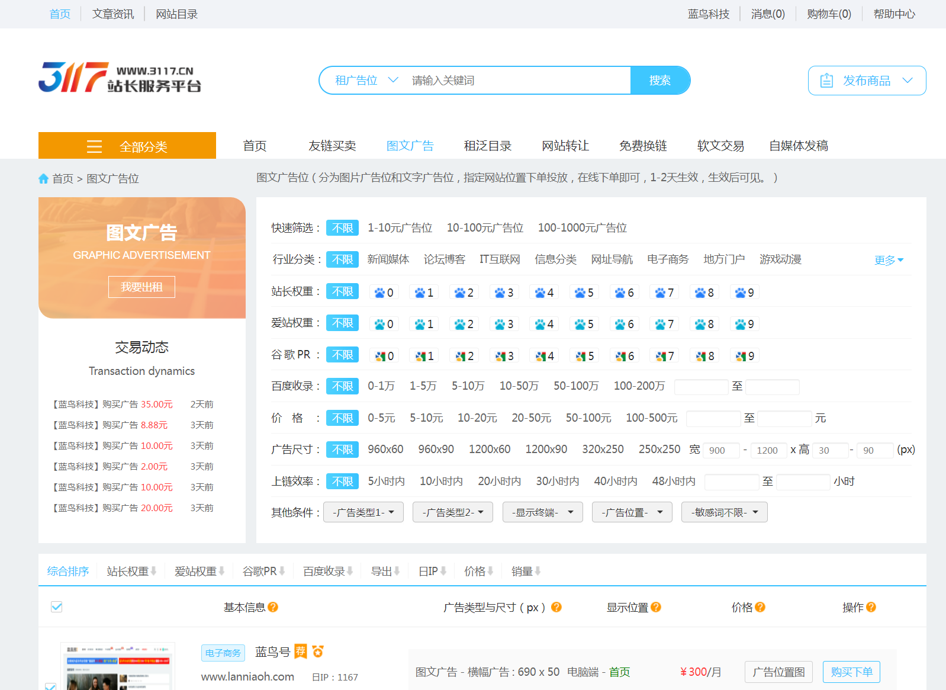Expand 更多 industry categories
Screen dimensions: 946x690
[x=889, y=260]
